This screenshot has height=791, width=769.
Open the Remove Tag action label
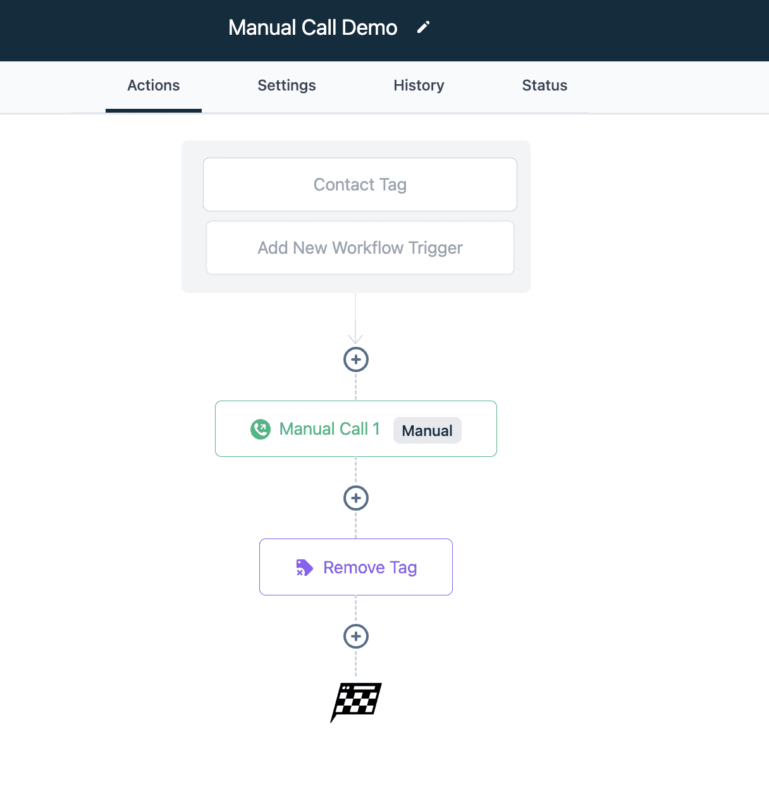[x=370, y=568]
